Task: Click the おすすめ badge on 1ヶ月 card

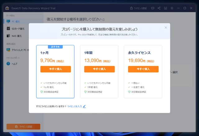Action: click(x=55, y=47)
